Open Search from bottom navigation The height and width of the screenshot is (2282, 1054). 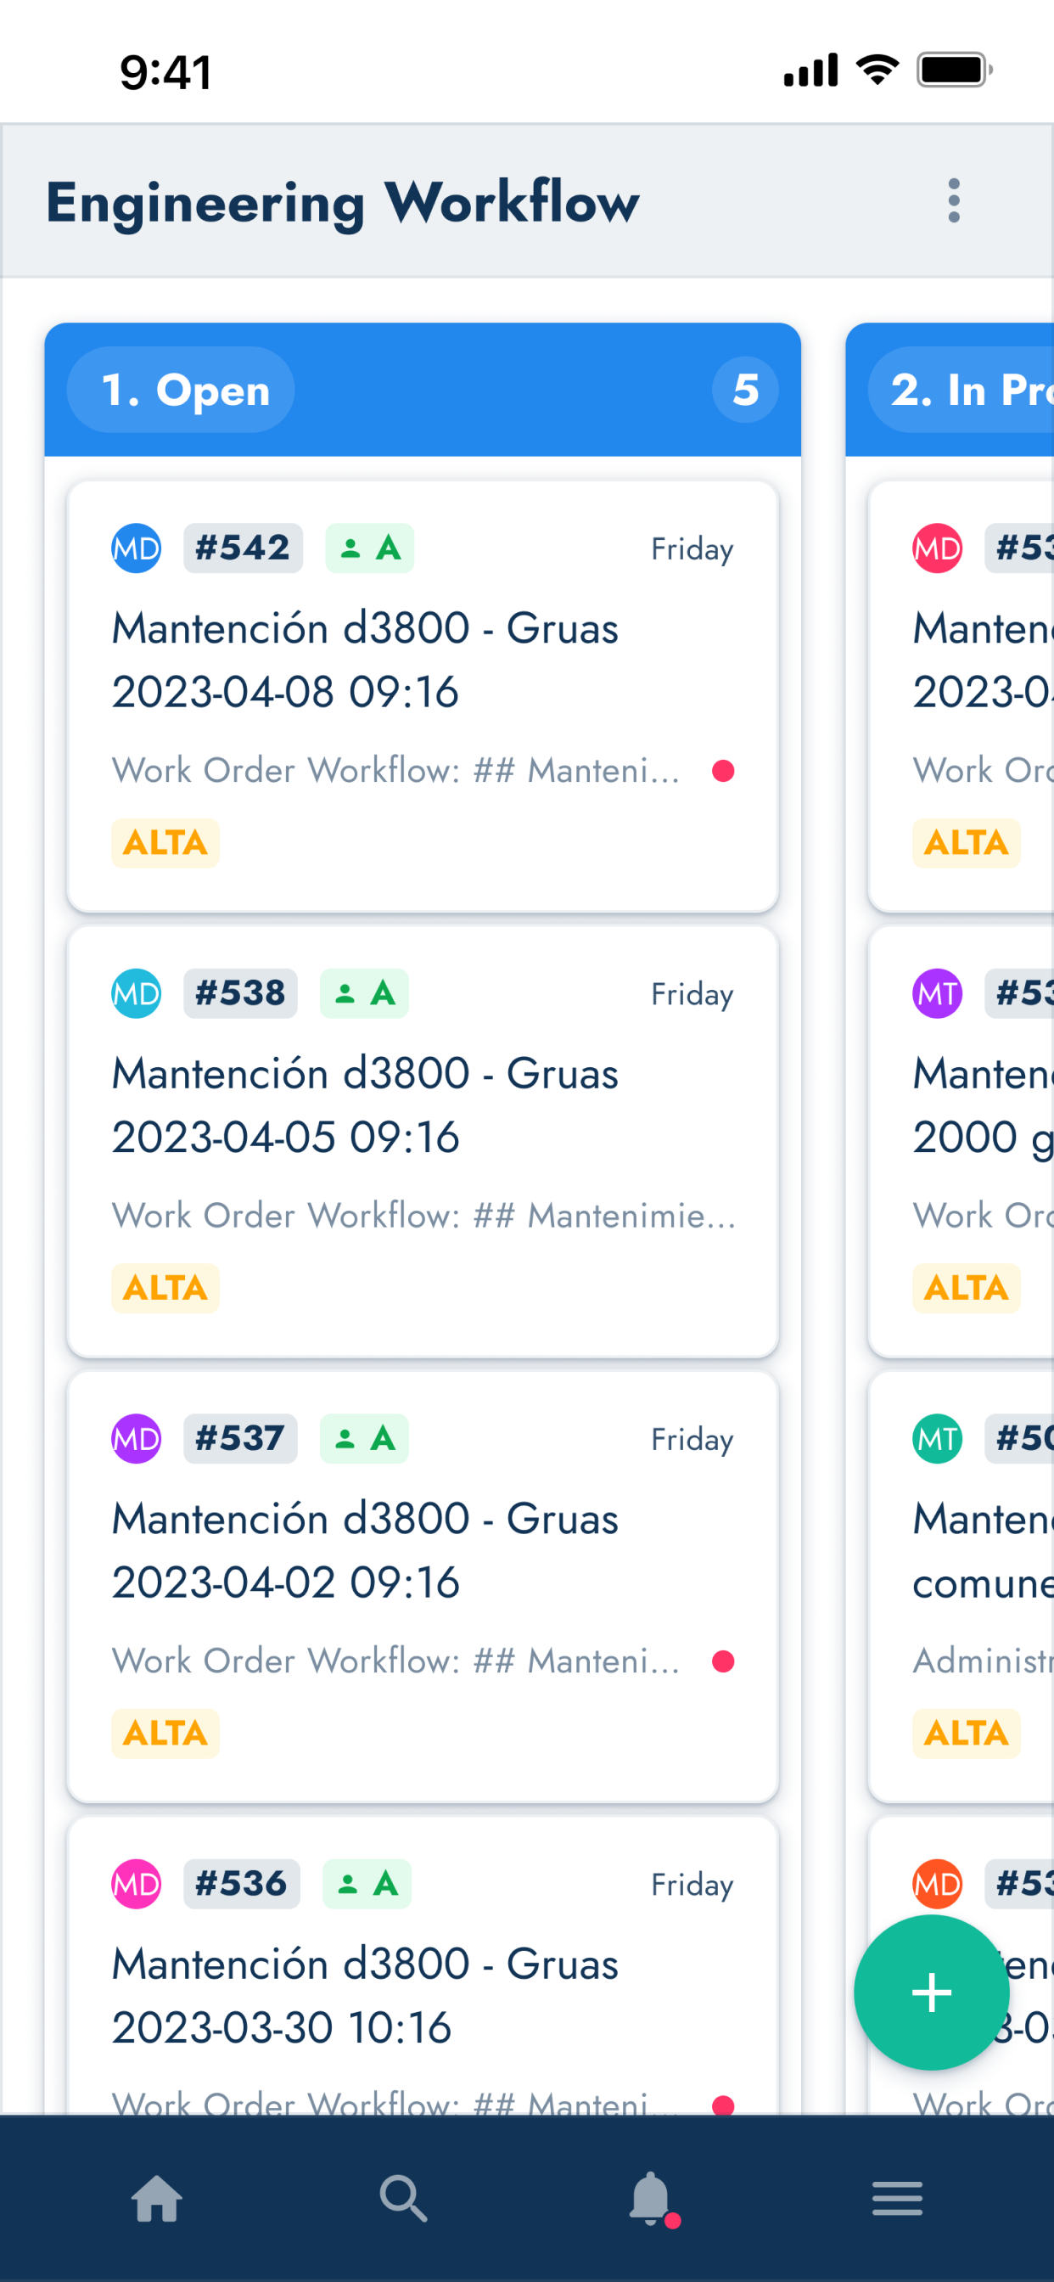[x=404, y=2198]
